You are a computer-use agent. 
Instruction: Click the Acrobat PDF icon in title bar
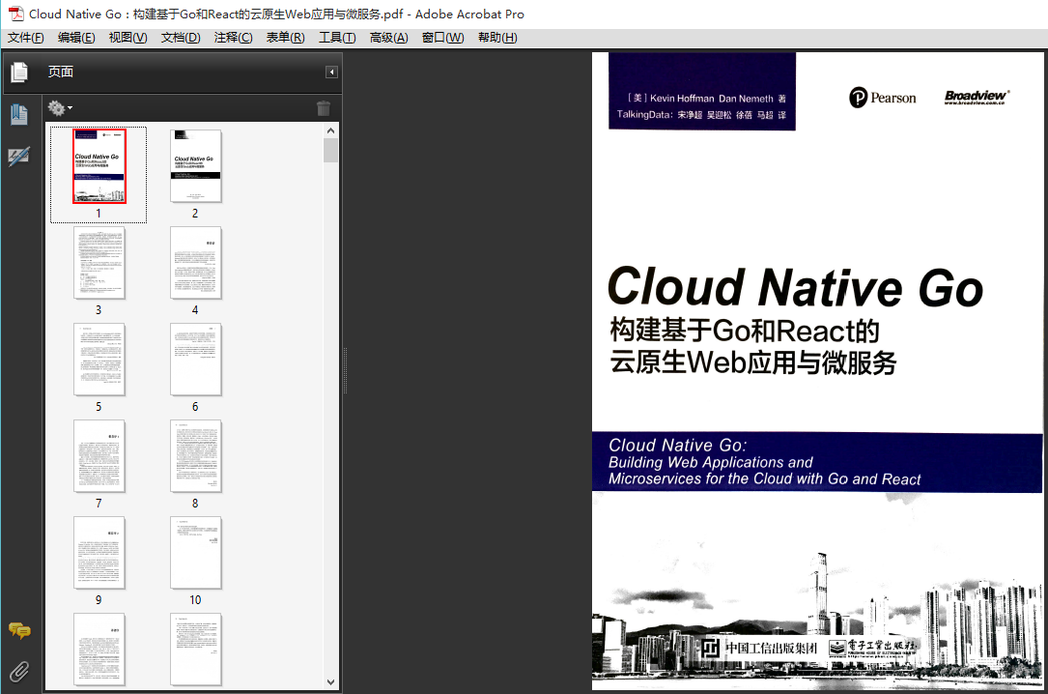(15, 14)
